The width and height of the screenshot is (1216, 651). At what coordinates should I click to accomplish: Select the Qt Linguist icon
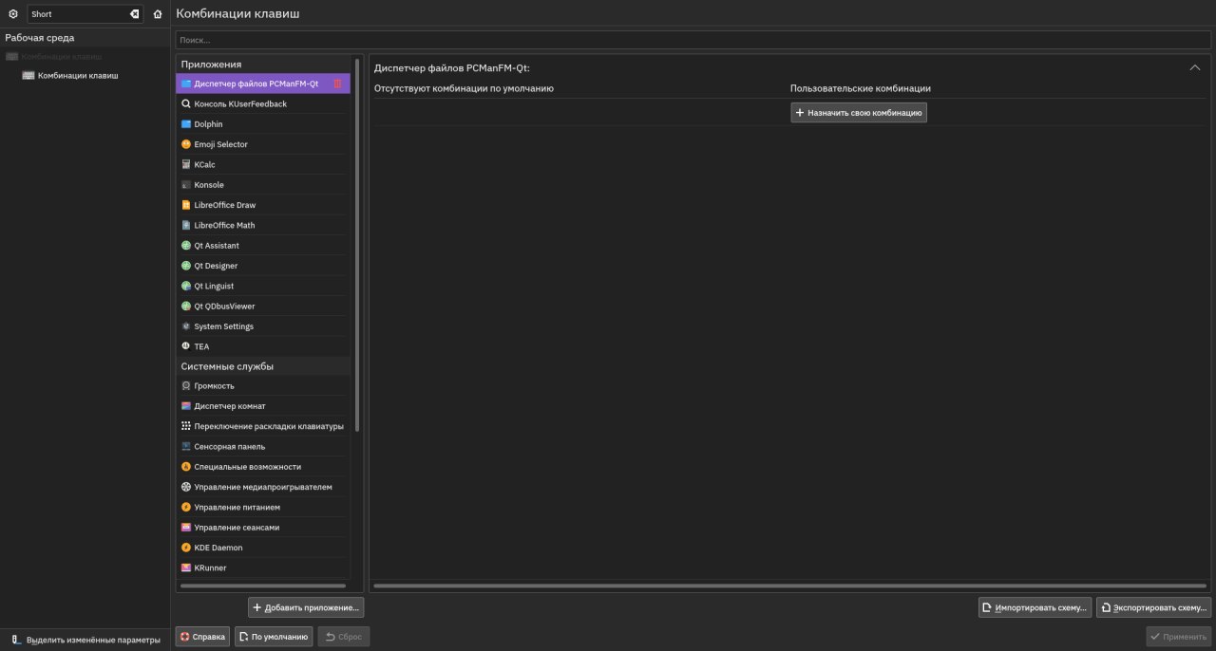[x=186, y=287]
